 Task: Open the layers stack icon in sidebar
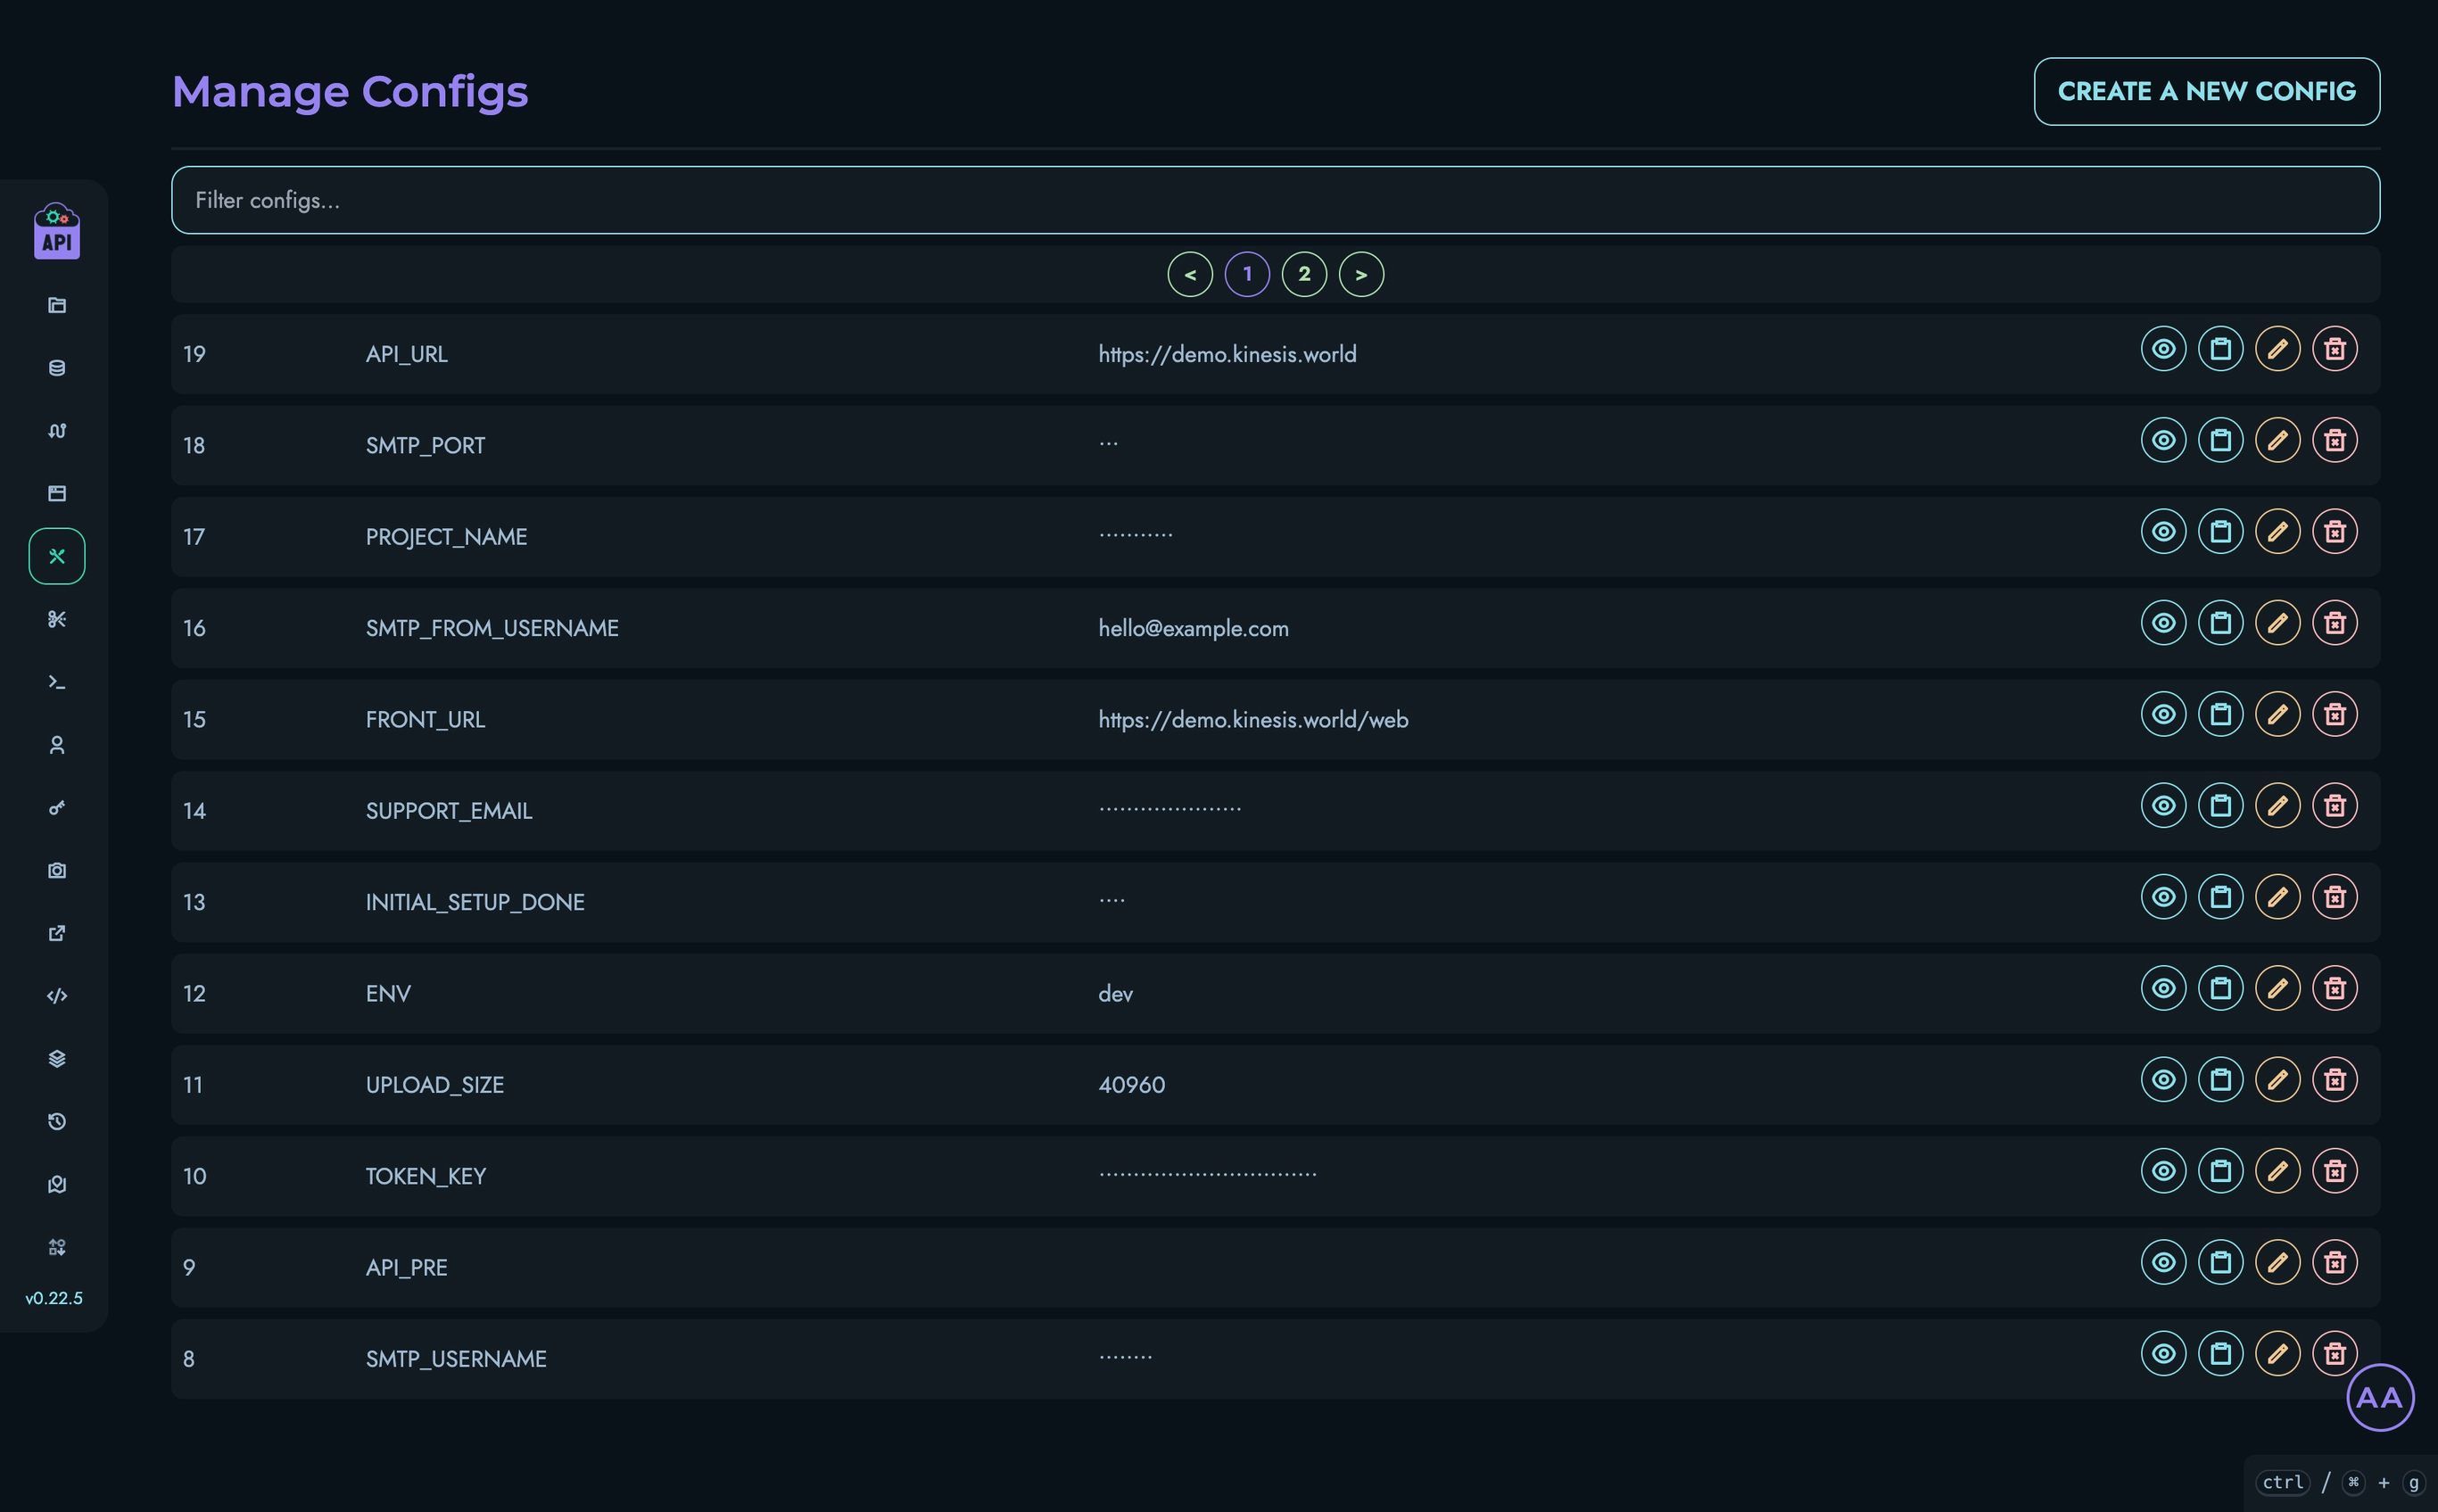[57, 1059]
